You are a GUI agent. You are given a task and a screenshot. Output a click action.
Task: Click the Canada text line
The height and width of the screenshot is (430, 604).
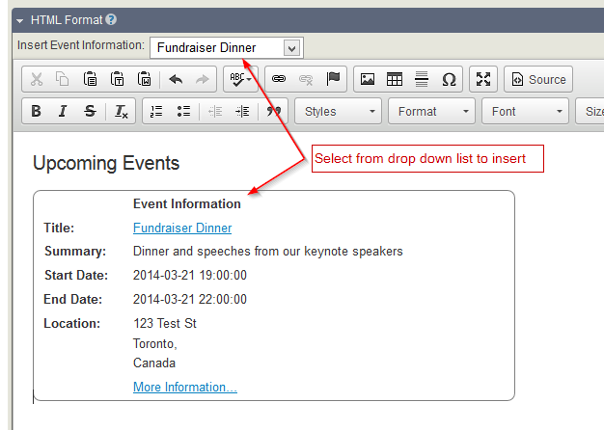pos(154,363)
